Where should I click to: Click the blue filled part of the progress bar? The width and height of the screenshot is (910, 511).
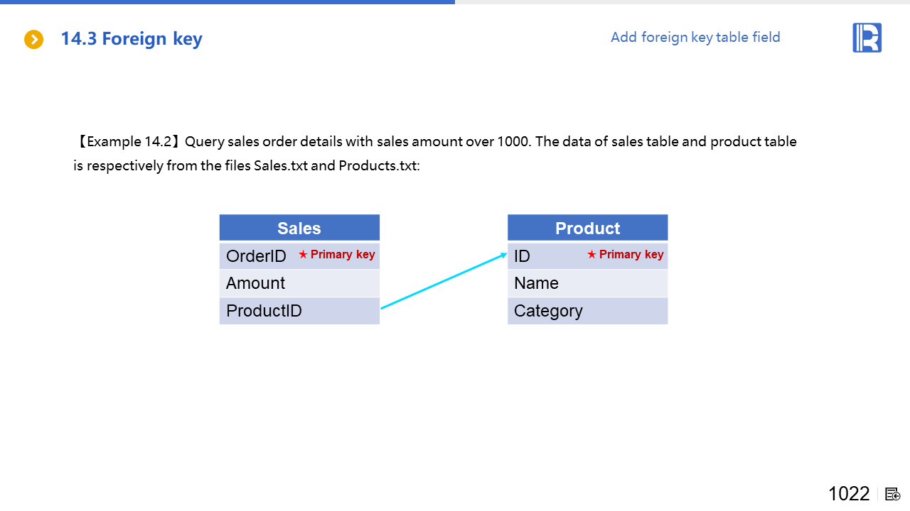[227, 2]
